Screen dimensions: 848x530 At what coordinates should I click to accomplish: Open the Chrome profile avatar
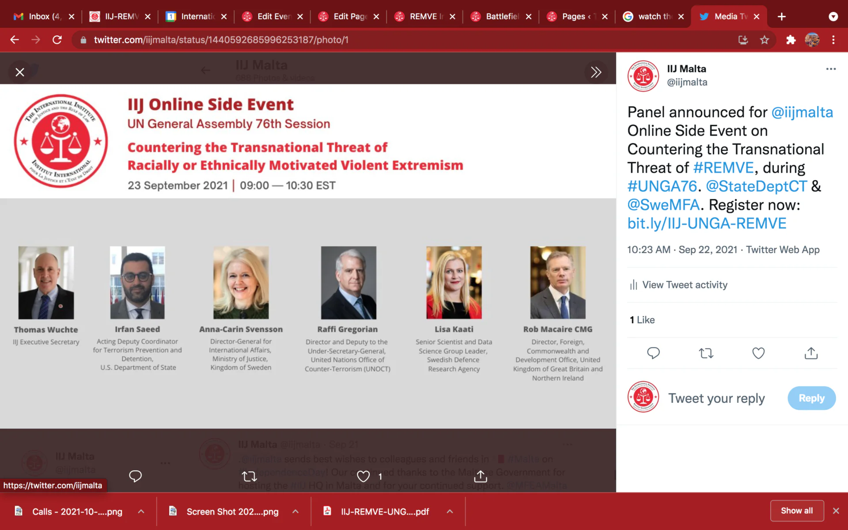[812, 40]
